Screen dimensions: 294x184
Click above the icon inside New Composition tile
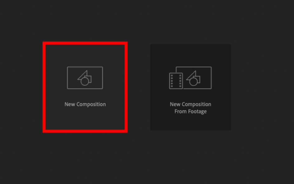click(85, 55)
